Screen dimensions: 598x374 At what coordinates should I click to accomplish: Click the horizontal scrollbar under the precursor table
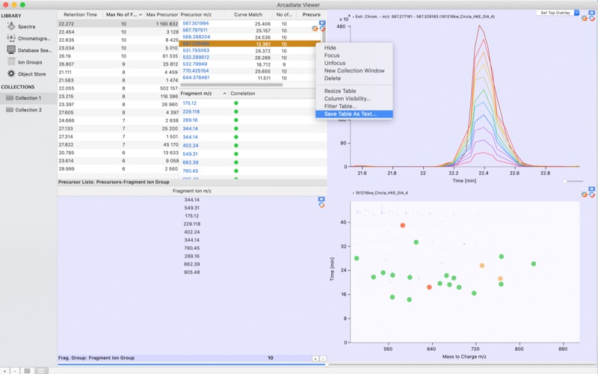point(232,85)
